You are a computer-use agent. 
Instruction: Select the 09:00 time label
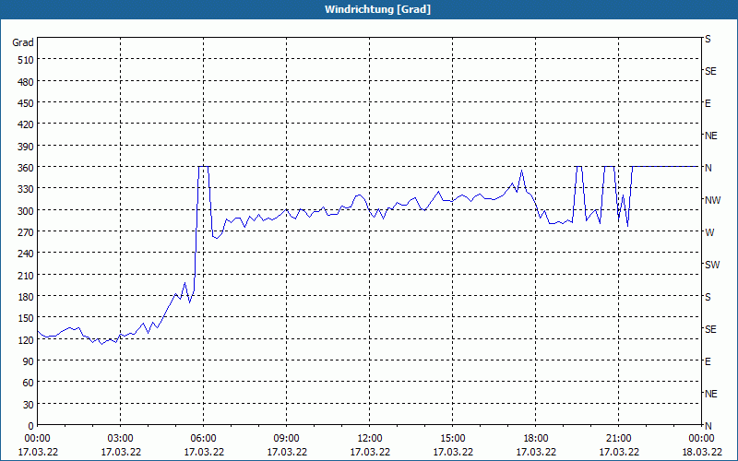point(287,439)
